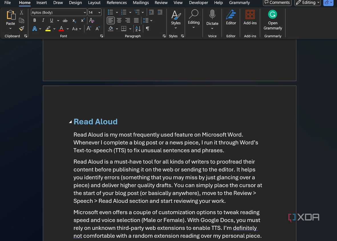This screenshot has height=241, width=337.
Task: Click the Multilevel List icon
Action: [137, 12]
